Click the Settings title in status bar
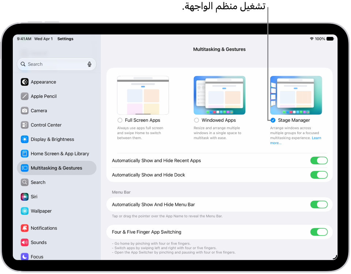The image size is (351, 274). (65, 39)
